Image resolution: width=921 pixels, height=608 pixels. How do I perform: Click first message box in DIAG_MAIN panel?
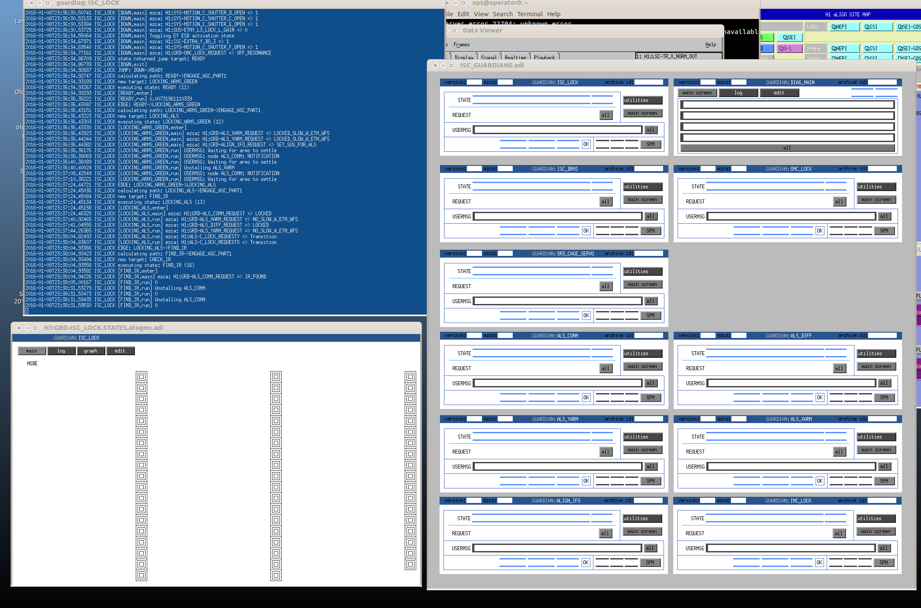click(x=787, y=105)
